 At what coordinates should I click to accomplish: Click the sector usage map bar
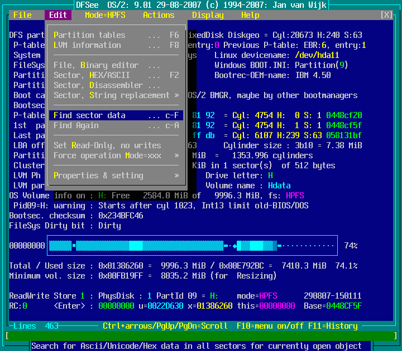coord(192,245)
